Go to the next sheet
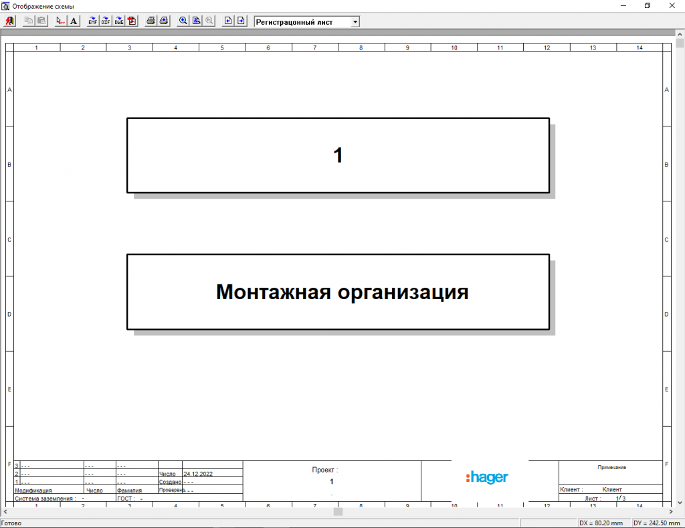The width and height of the screenshot is (685, 528). (x=241, y=21)
